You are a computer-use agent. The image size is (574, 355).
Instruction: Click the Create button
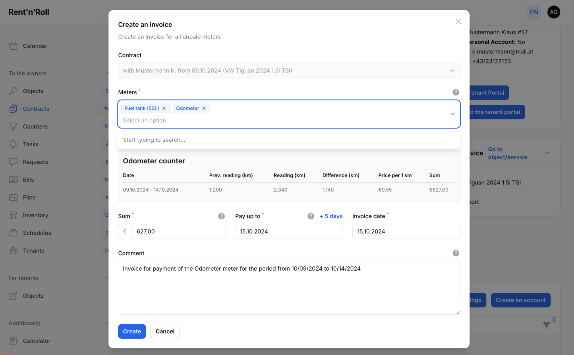(132, 331)
